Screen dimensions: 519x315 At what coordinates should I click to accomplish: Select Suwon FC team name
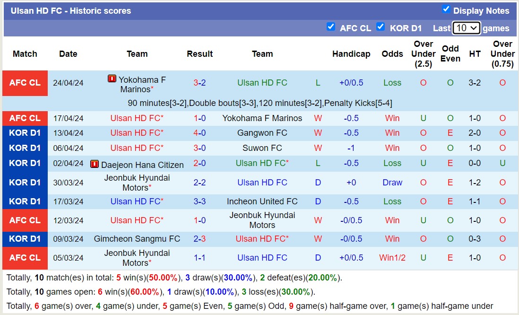pos(262,148)
